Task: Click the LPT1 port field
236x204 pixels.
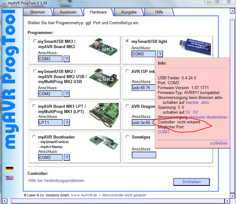Action: pyautogui.click(x=51, y=123)
